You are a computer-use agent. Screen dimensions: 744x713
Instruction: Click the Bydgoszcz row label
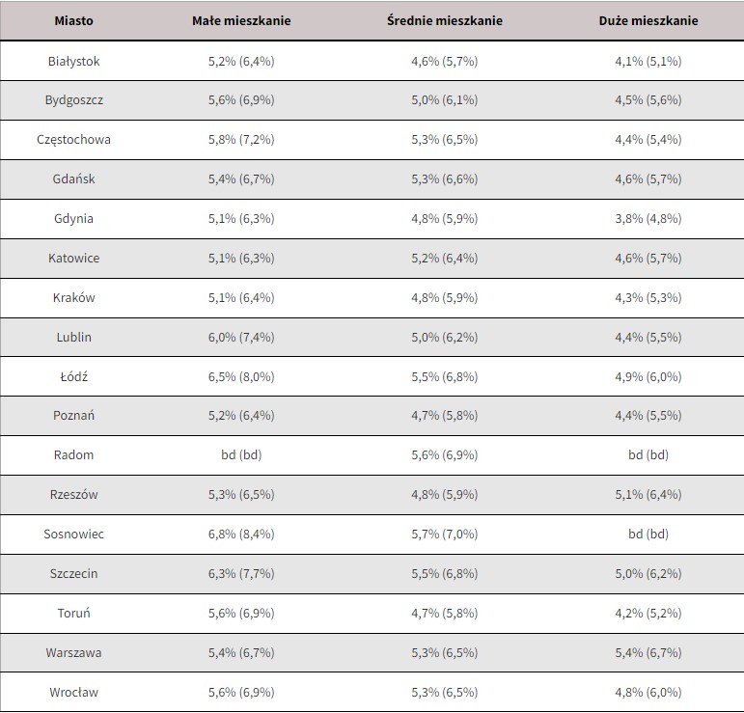(x=74, y=100)
